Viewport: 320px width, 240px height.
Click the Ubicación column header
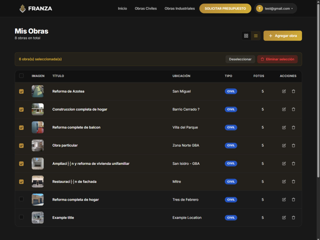click(x=181, y=76)
